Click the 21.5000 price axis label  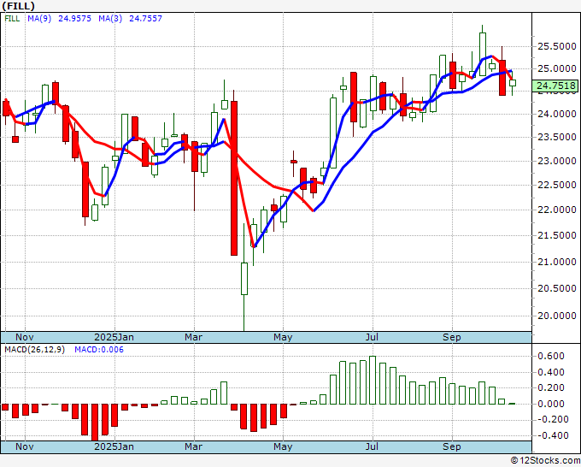[x=557, y=235]
